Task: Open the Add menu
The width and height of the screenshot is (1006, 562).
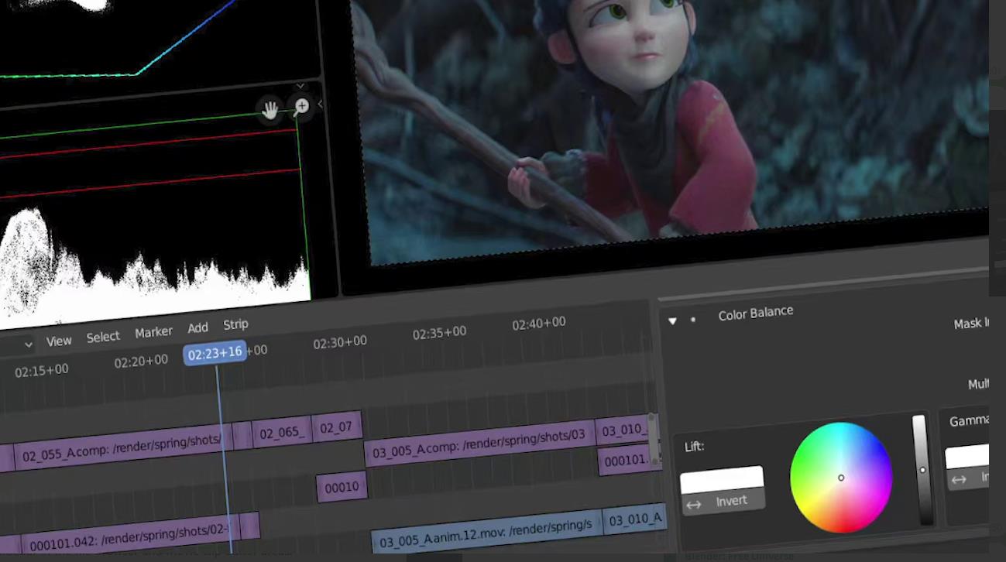Action: (x=197, y=328)
